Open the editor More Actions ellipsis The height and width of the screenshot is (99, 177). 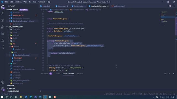[x=174, y=6]
